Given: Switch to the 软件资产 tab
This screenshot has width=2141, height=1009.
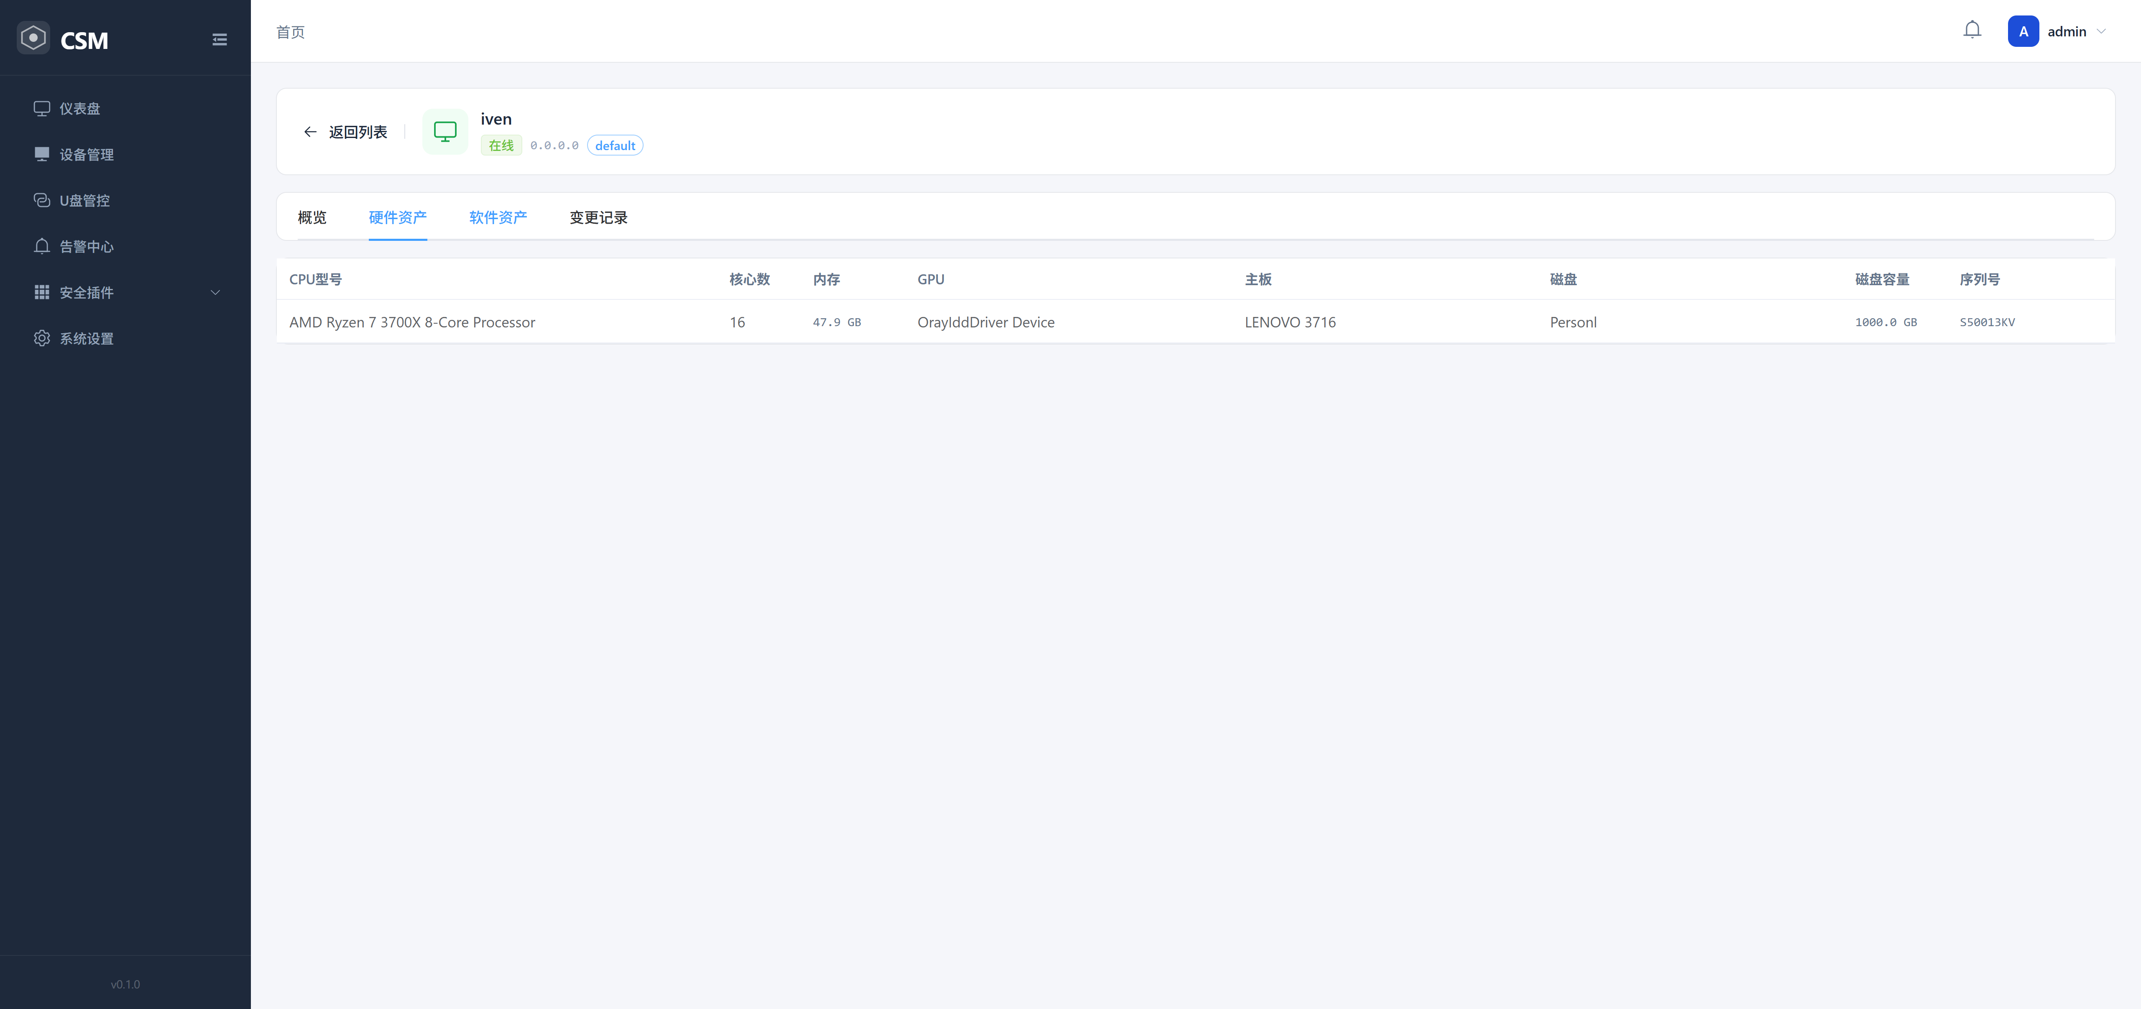Looking at the screenshot, I should pyautogui.click(x=498, y=218).
